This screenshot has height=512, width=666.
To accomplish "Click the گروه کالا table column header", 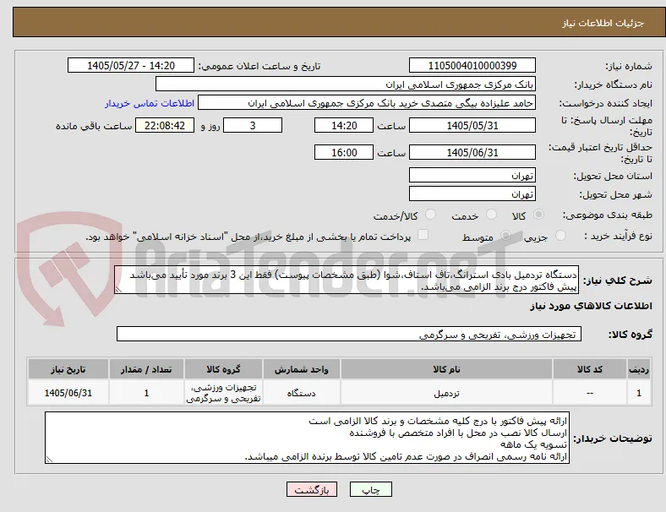I will pyautogui.click(x=223, y=369).
